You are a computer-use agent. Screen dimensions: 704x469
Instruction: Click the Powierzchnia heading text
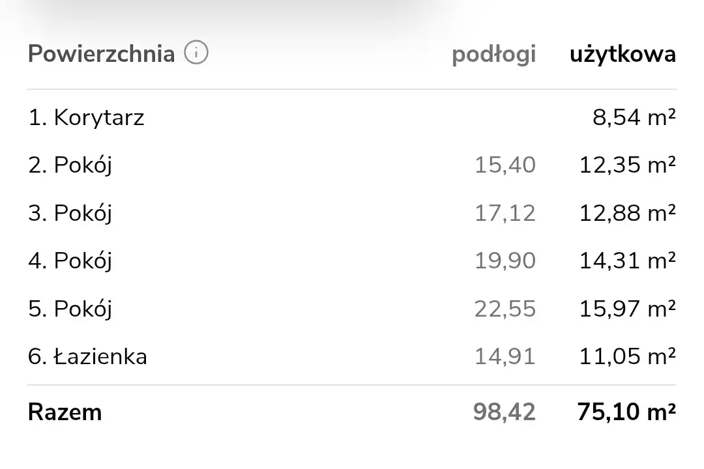tap(101, 53)
